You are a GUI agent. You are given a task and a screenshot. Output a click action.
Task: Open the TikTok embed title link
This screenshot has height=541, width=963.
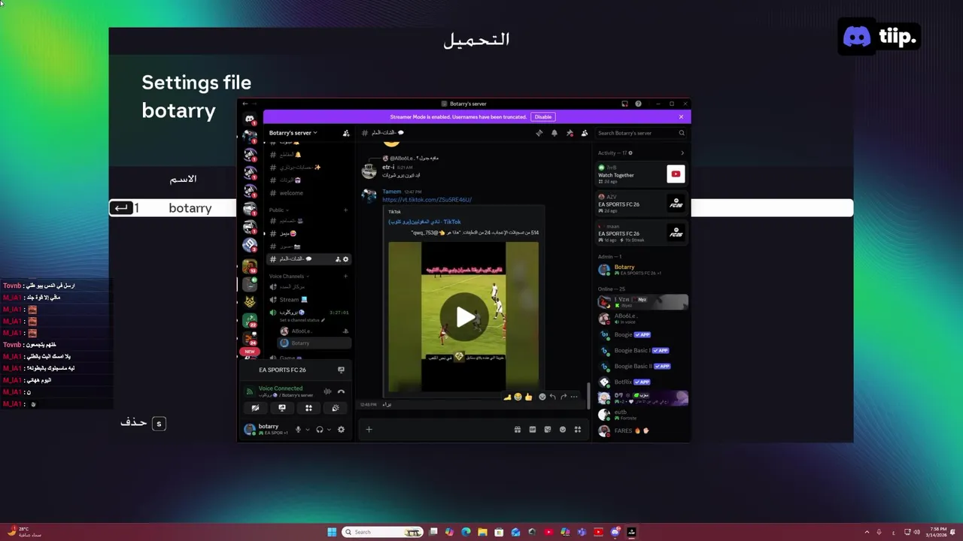point(424,222)
